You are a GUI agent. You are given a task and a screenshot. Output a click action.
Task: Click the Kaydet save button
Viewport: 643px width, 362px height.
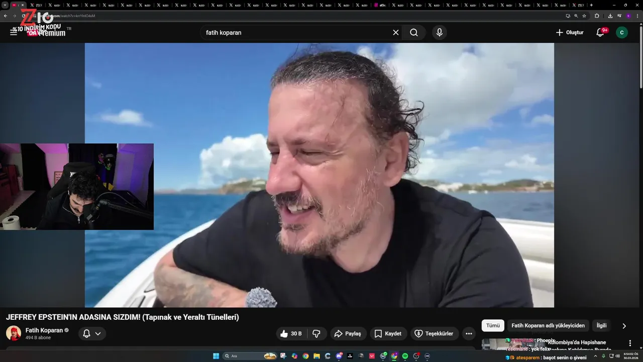[389, 333]
